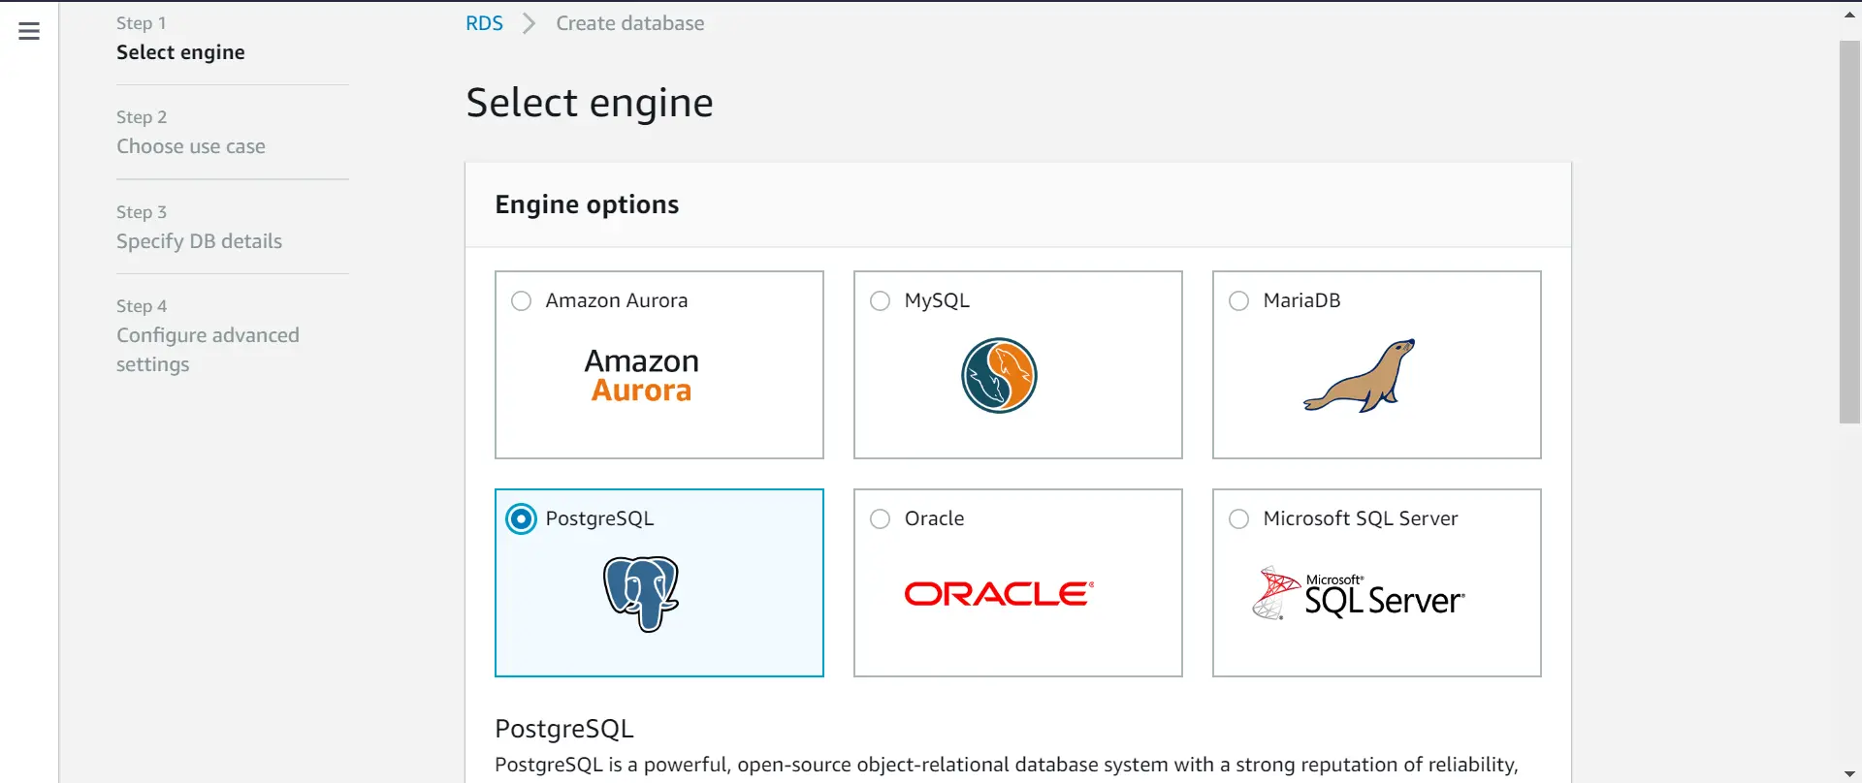Click the breadcrumb chevron separator
Viewport: 1862px width, 783px height.
(x=530, y=23)
